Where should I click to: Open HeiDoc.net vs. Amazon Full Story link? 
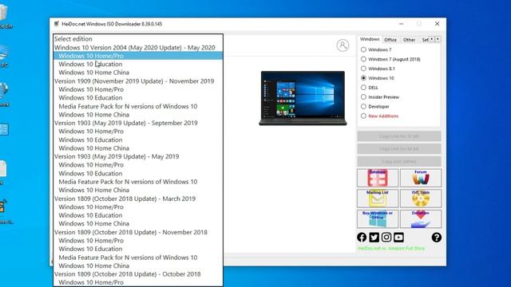391,248
